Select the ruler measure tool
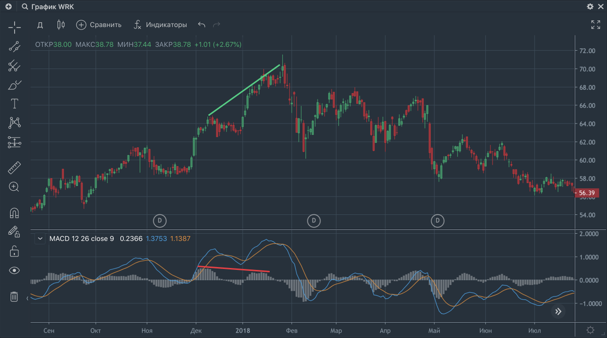The width and height of the screenshot is (607, 338). pos(14,168)
